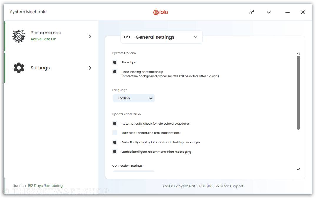
Task: Toggle Enable intelligent recommendation messaging
Action: [x=115, y=152]
